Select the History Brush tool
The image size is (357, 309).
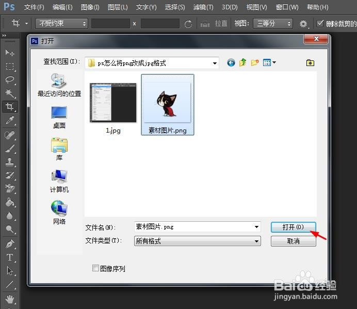tap(10, 175)
